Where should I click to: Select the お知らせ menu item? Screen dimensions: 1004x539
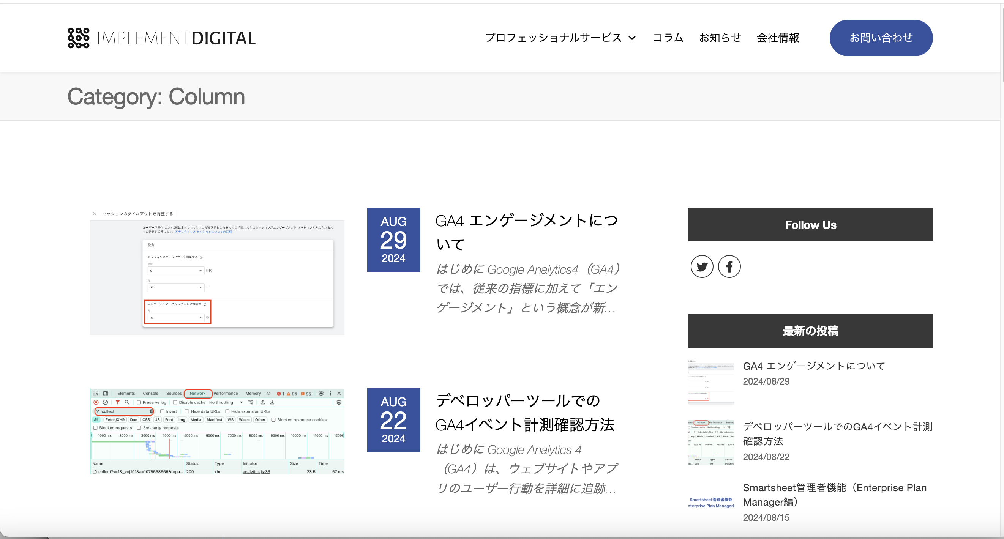click(x=720, y=37)
